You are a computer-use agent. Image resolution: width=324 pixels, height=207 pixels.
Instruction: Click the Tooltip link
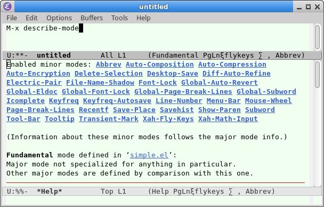(60, 119)
